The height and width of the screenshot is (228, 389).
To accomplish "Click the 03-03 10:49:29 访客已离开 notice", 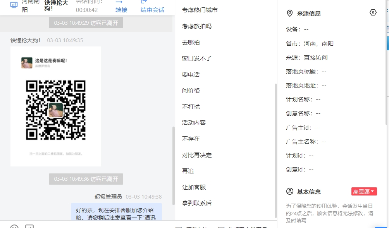I will pos(86,23).
